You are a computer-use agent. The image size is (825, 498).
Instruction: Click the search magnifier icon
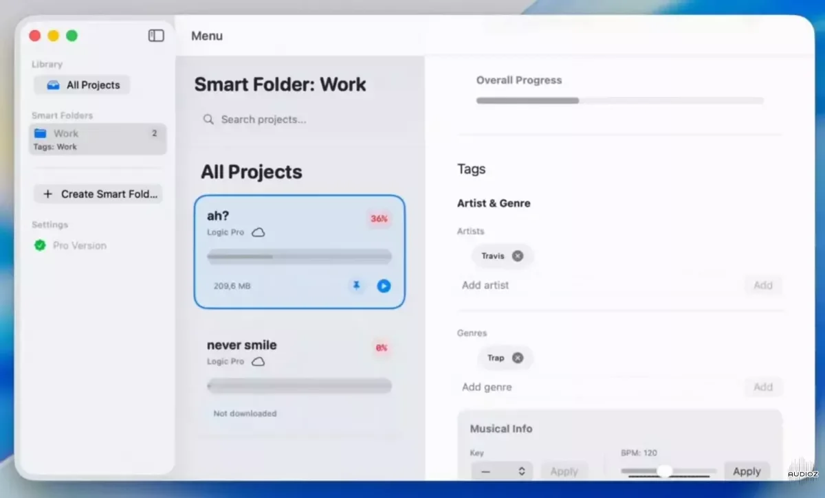[208, 120]
